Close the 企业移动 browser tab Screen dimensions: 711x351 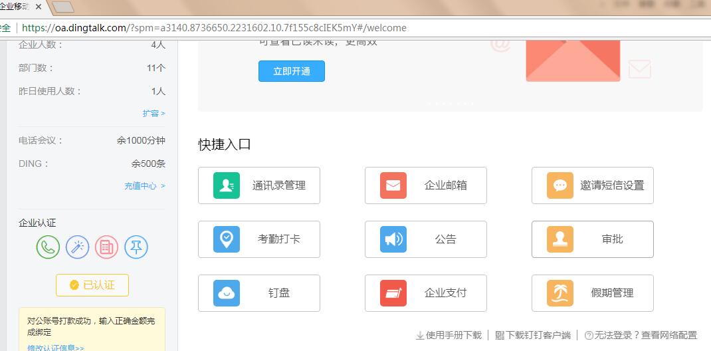pyautogui.click(x=39, y=7)
